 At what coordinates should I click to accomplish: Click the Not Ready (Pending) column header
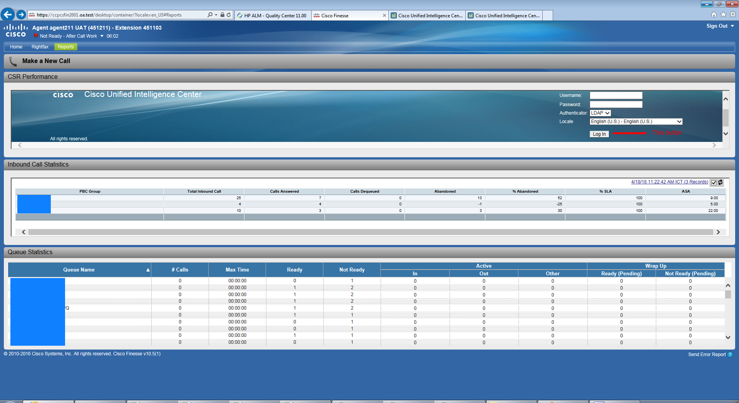pos(690,274)
